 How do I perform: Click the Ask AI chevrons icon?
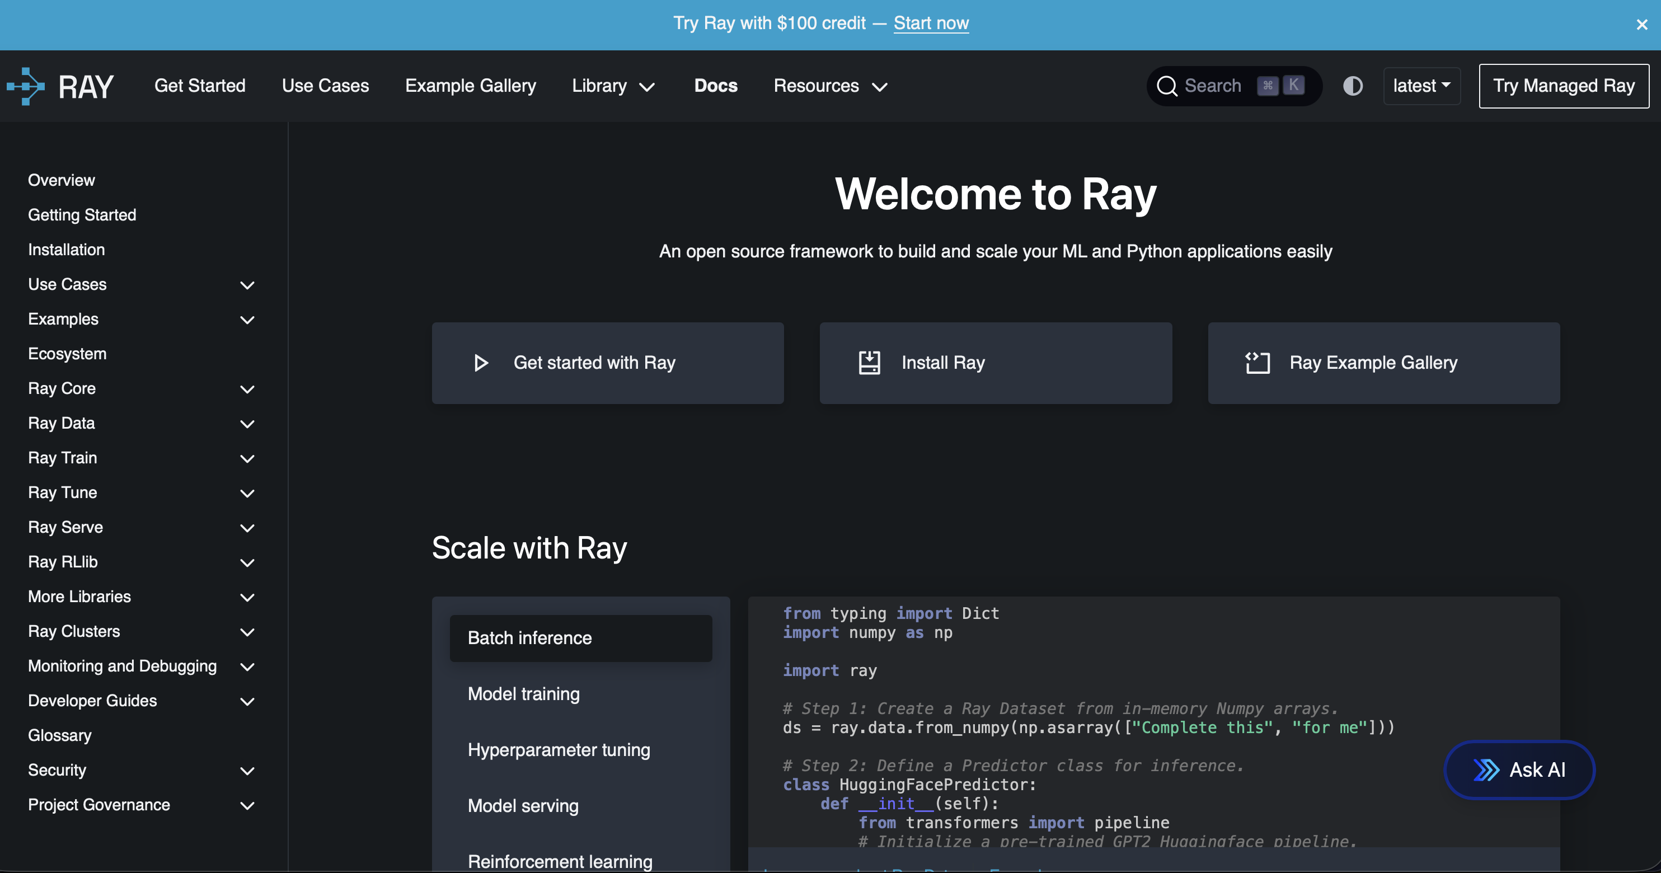click(1486, 770)
